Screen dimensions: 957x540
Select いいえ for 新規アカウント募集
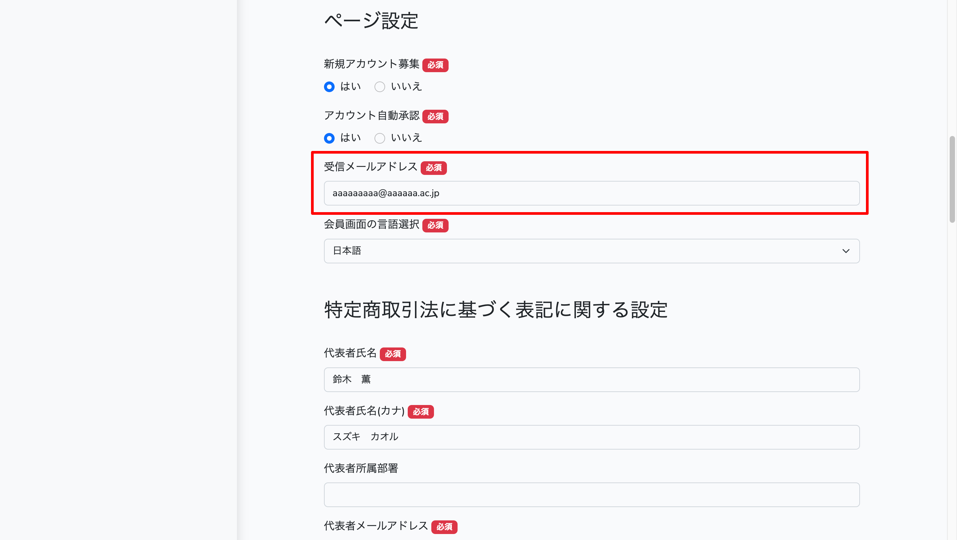click(x=379, y=86)
